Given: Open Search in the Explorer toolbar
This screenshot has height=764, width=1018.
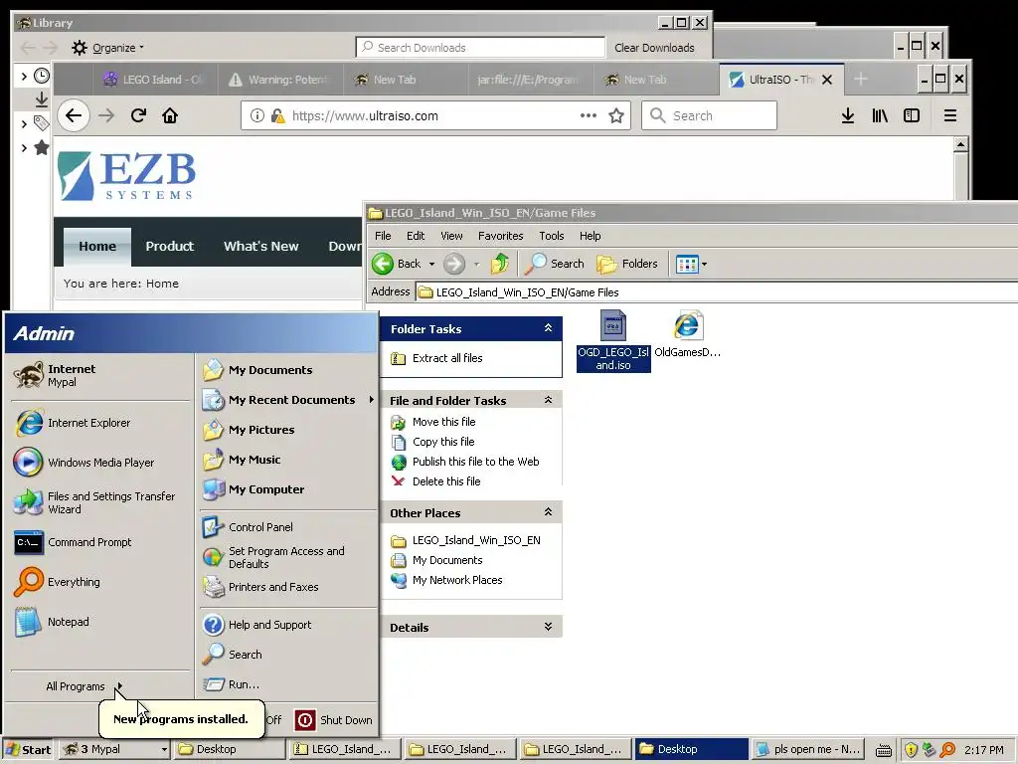Looking at the screenshot, I should pyautogui.click(x=555, y=264).
